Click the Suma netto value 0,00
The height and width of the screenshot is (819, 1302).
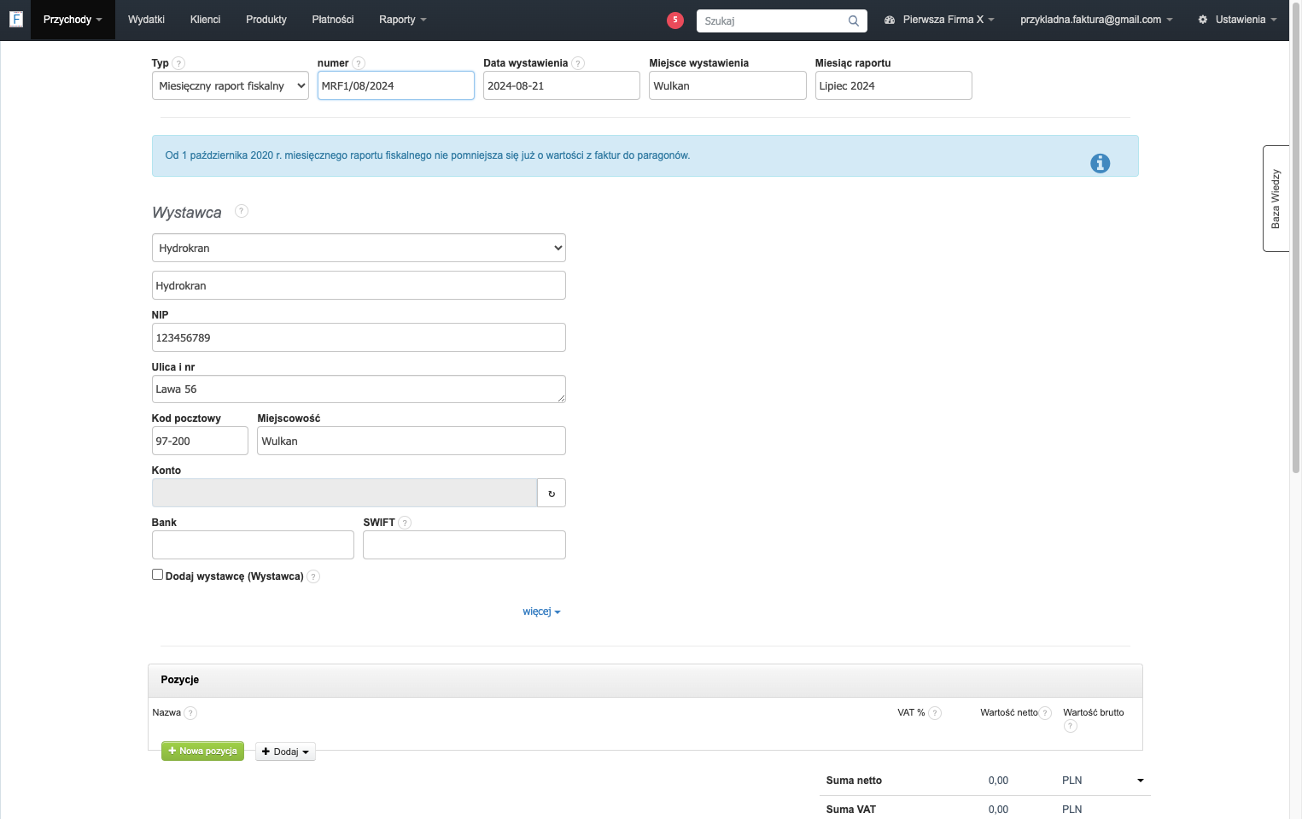point(998,781)
